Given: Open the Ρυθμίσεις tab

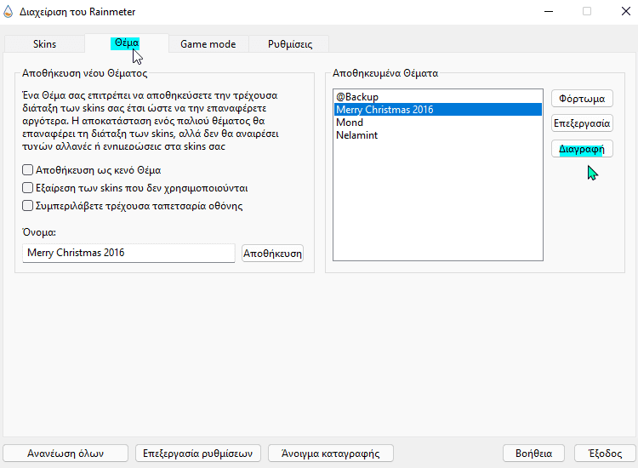Looking at the screenshot, I should (290, 44).
